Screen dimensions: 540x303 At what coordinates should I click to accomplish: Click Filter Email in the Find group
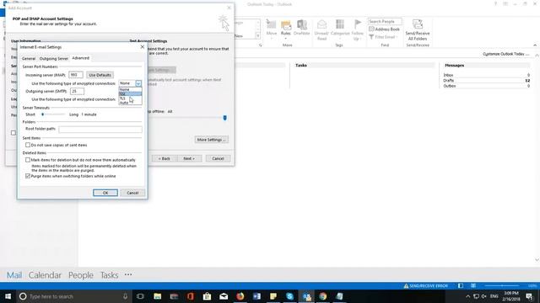(x=383, y=37)
